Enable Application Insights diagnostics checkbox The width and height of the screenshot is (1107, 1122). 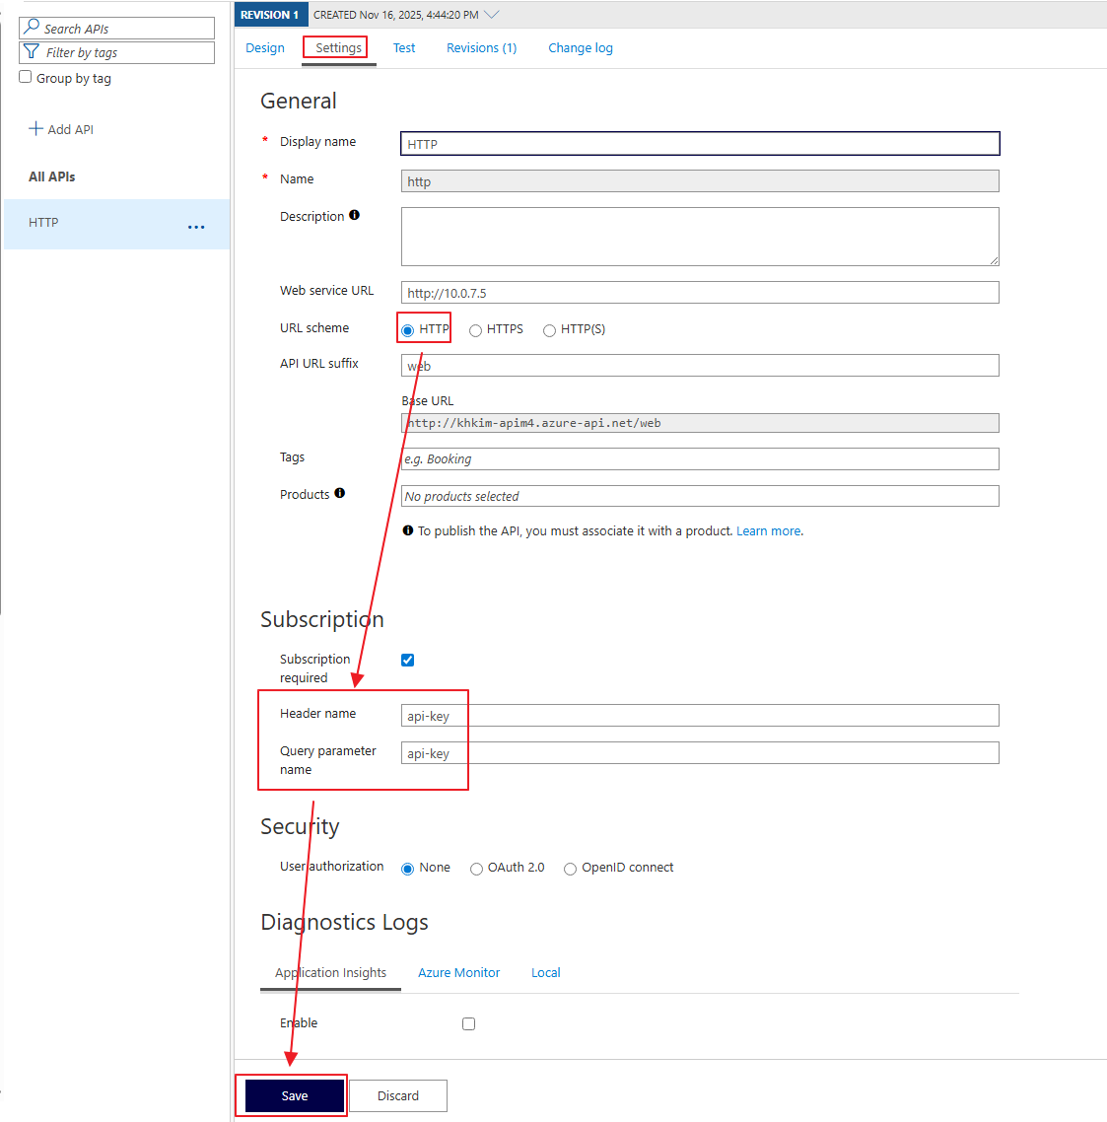pyautogui.click(x=468, y=1024)
